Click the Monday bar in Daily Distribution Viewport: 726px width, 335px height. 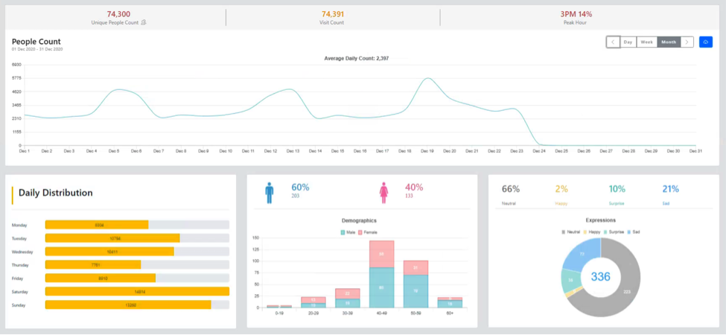[97, 224]
